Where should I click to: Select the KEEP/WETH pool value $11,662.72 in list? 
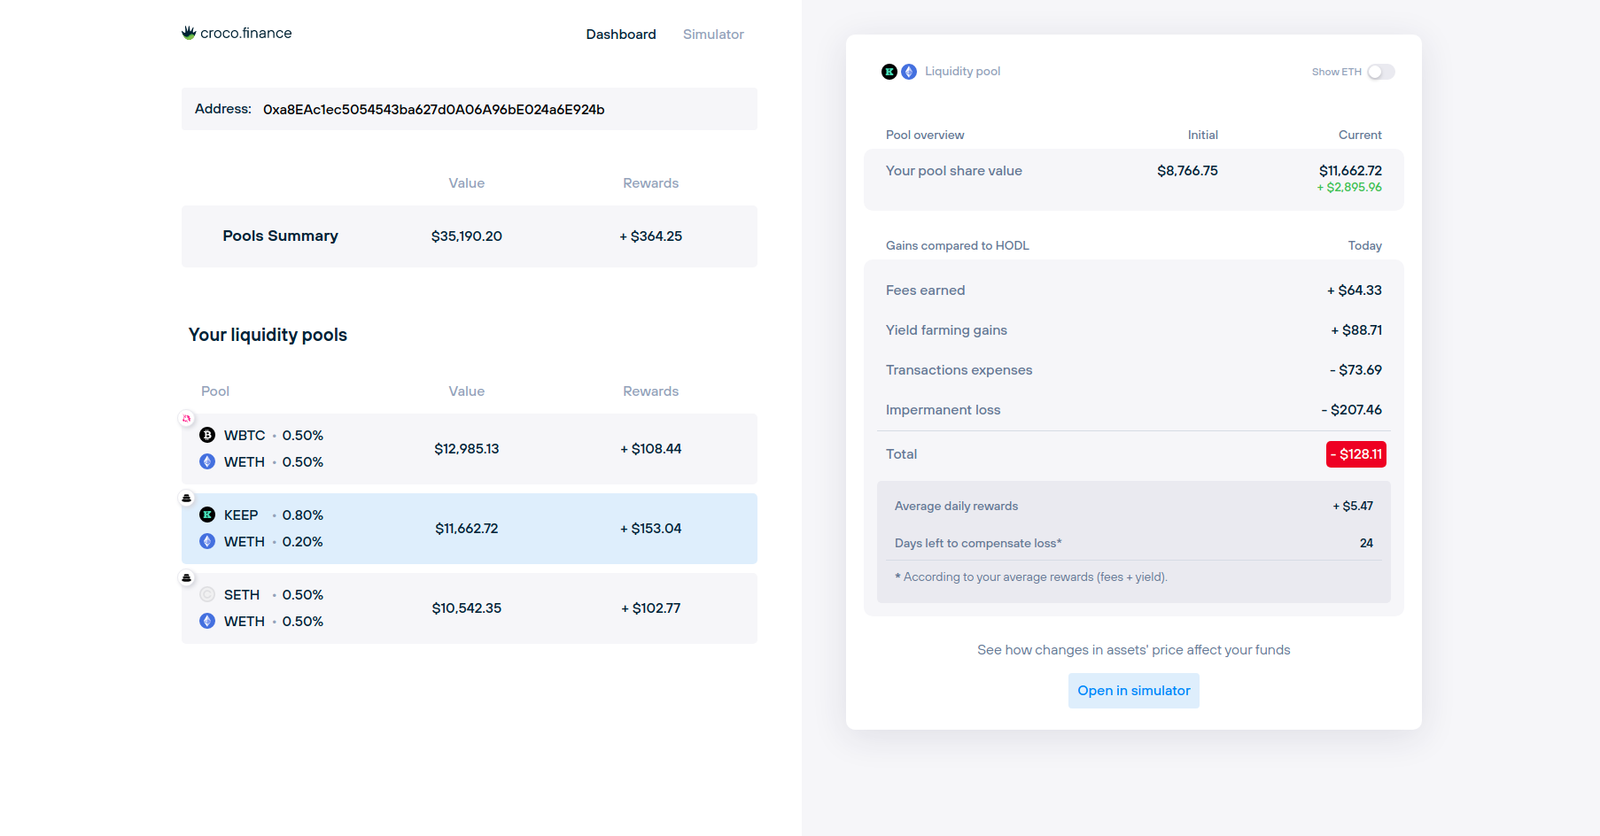467,529
